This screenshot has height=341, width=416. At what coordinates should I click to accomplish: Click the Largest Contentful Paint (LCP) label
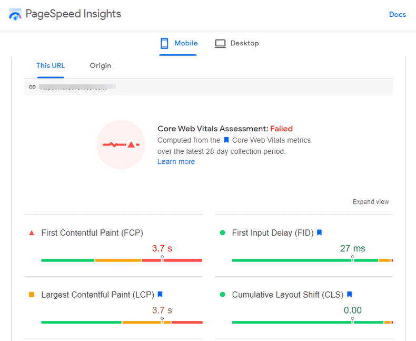click(x=97, y=295)
